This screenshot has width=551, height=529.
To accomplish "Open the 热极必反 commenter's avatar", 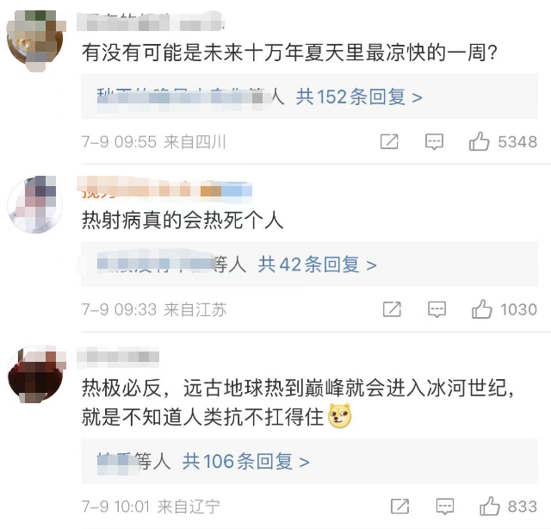I will pos(36,374).
